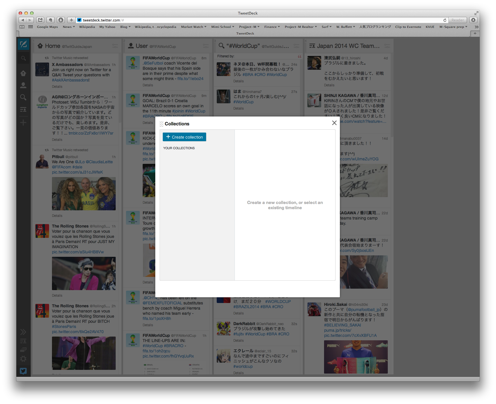
Task: Toggle quote filter icon in #WorldCup column
Action: tap(300, 56)
